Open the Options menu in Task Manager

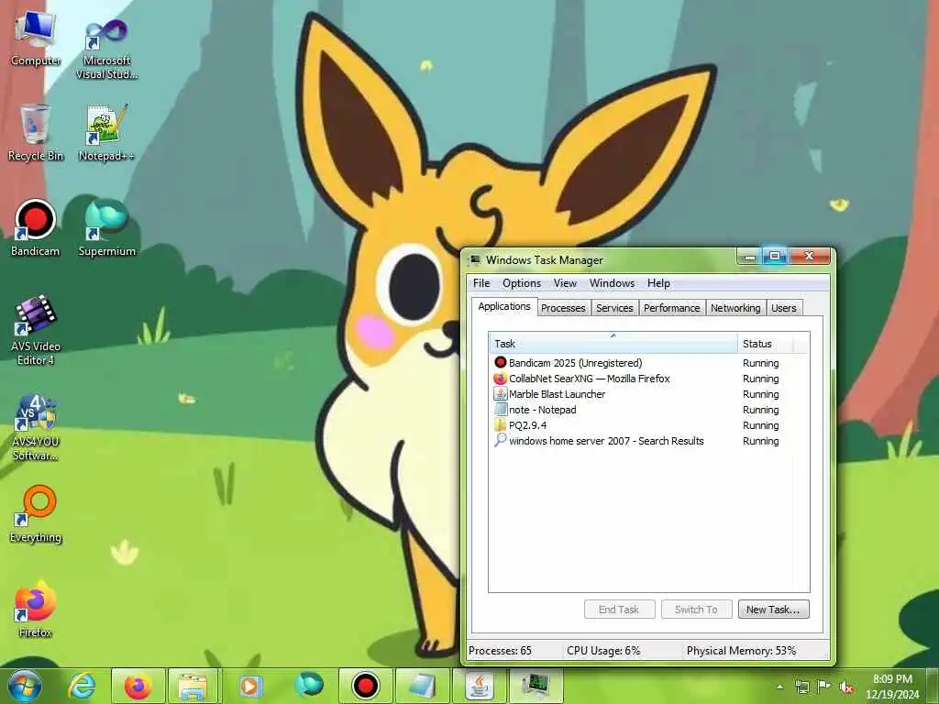coord(522,283)
